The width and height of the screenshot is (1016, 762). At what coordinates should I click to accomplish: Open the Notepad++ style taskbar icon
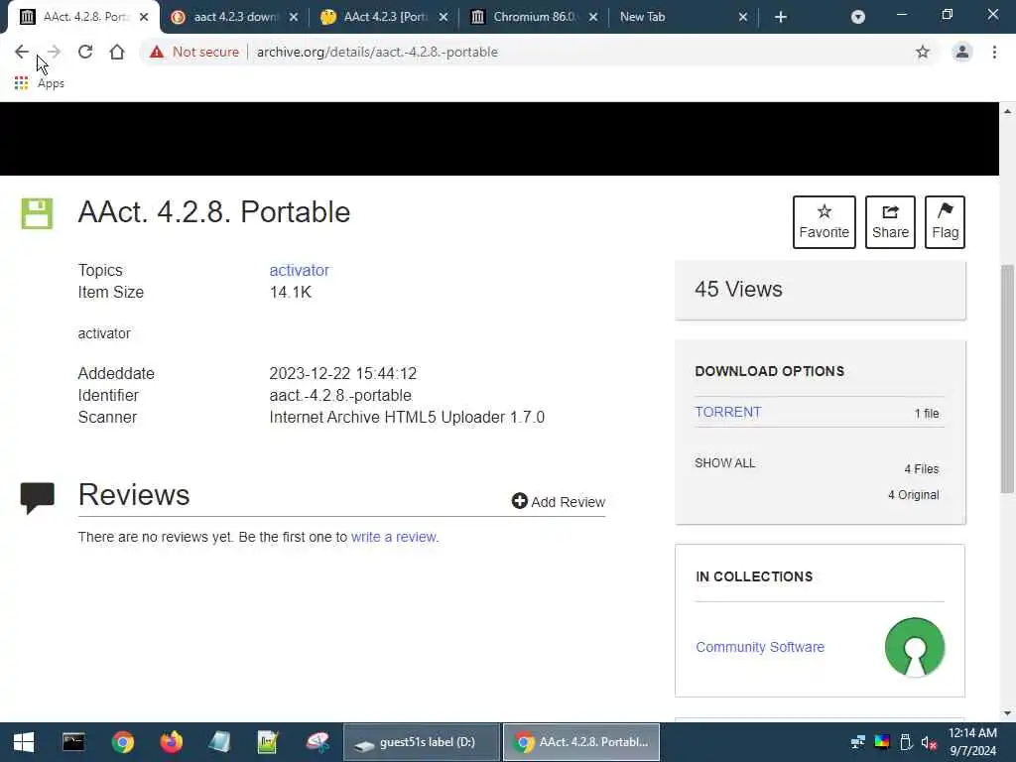pyautogui.click(x=268, y=742)
